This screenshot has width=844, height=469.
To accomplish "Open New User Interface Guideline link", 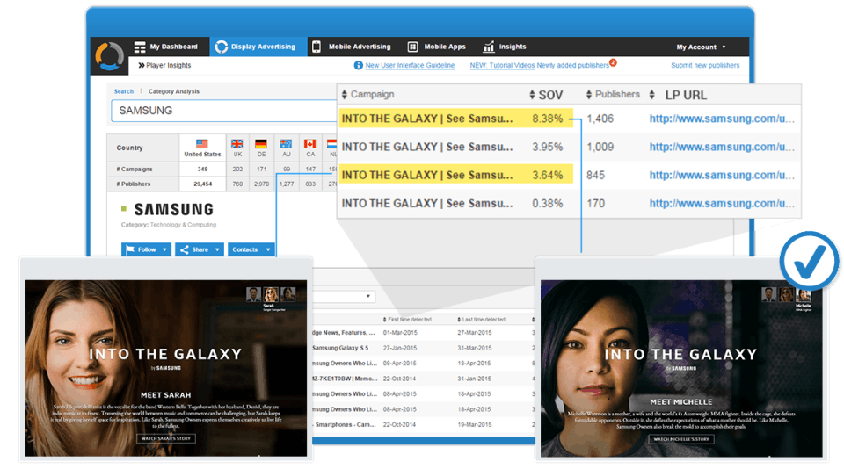I will (410, 65).
